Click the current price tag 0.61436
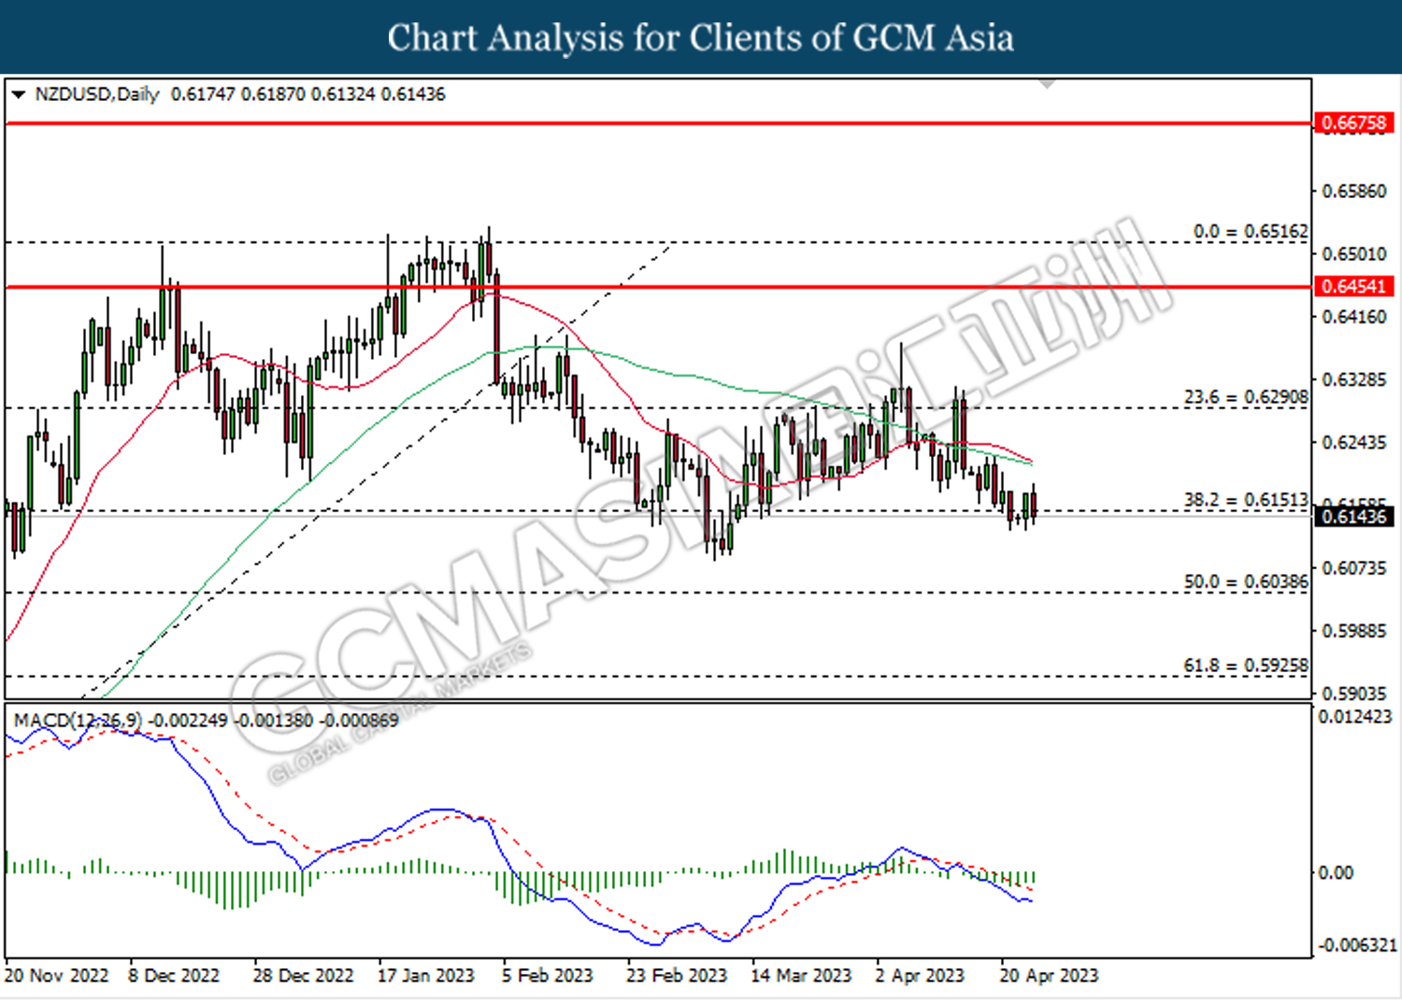This screenshot has height=1001, width=1402. point(1353,516)
